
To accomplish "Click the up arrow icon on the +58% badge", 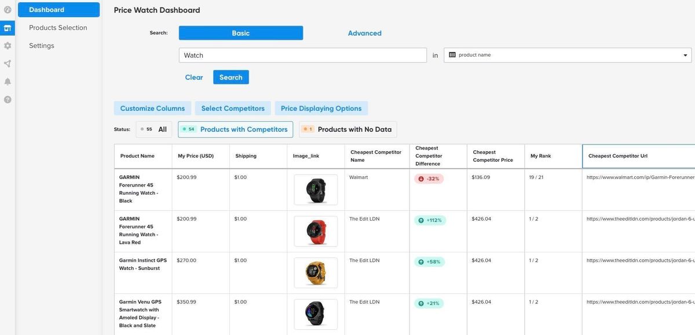I will click(x=421, y=262).
